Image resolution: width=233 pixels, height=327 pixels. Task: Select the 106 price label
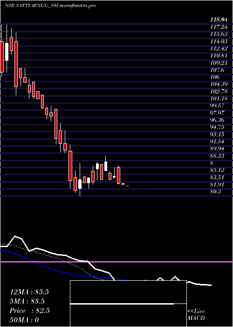tap(215, 77)
